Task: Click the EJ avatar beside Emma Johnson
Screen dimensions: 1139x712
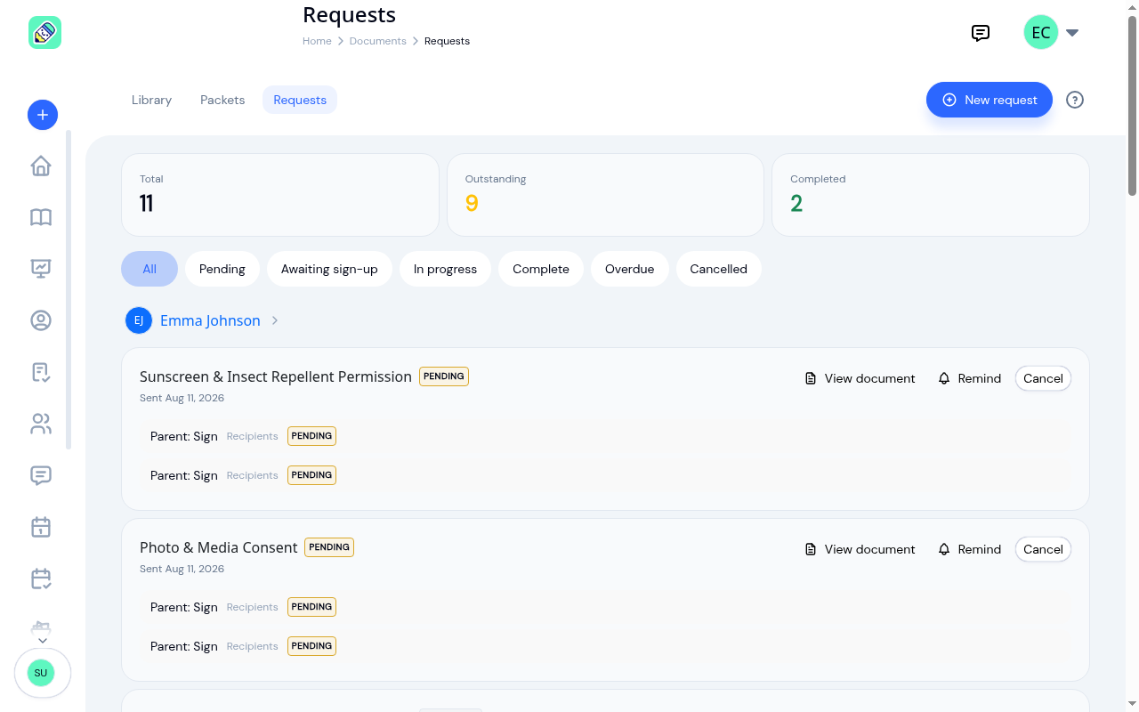Action: click(139, 320)
